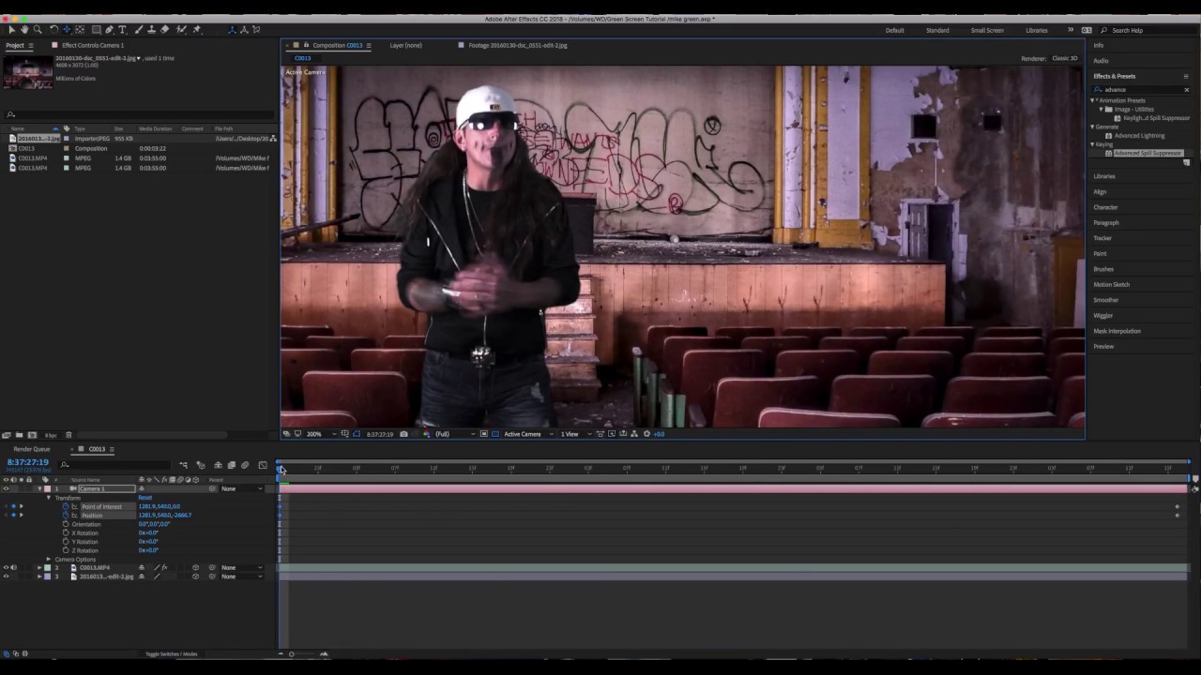
Task: Select the Brush tool
Action: click(139, 30)
